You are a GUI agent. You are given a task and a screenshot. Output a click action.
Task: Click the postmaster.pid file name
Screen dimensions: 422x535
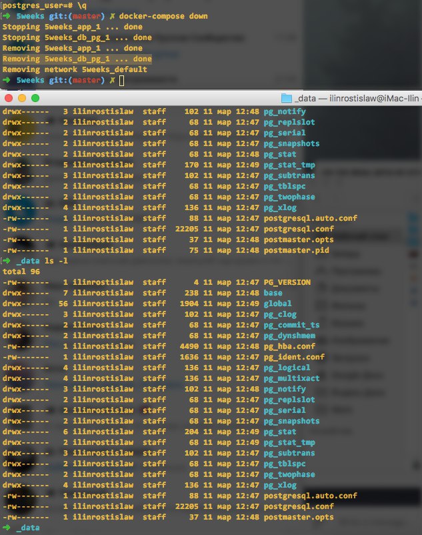(x=296, y=250)
